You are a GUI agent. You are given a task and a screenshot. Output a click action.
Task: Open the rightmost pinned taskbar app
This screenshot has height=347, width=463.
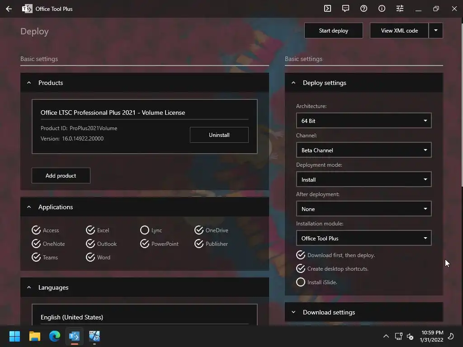(x=94, y=336)
